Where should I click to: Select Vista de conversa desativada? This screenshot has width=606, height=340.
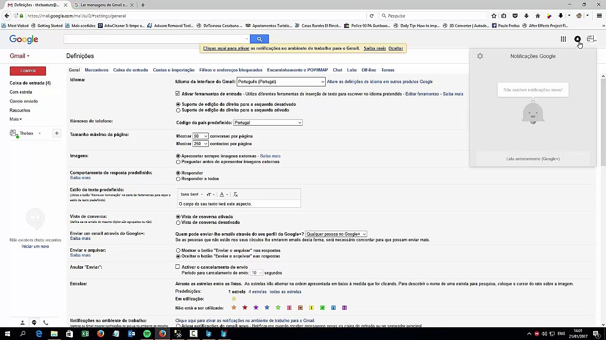178,222
